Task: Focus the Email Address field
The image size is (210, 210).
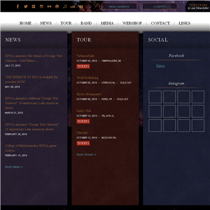Action: pyautogui.click(x=119, y=6)
